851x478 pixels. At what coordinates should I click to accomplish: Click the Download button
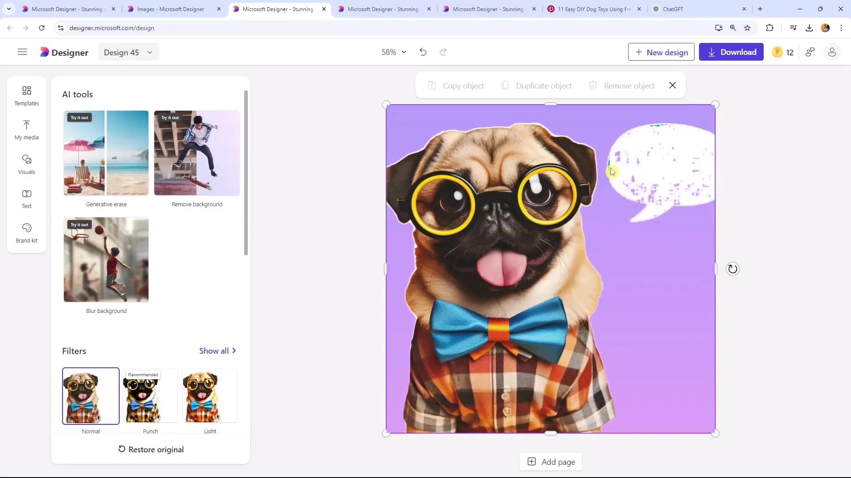click(731, 52)
